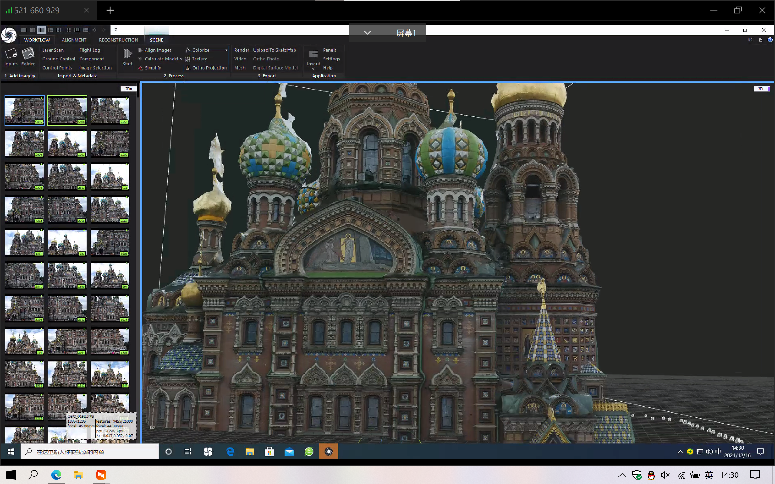This screenshot has height=484, width=775.
Task: Switch to the ALIGNMENT tab
Action: (74, 40)
